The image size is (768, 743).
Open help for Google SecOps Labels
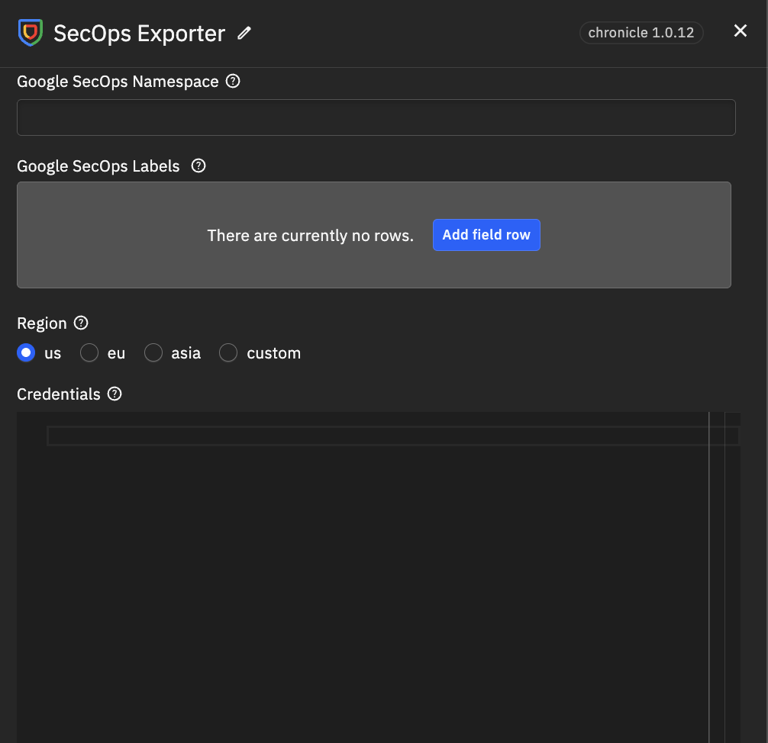(x=198, y=166)
